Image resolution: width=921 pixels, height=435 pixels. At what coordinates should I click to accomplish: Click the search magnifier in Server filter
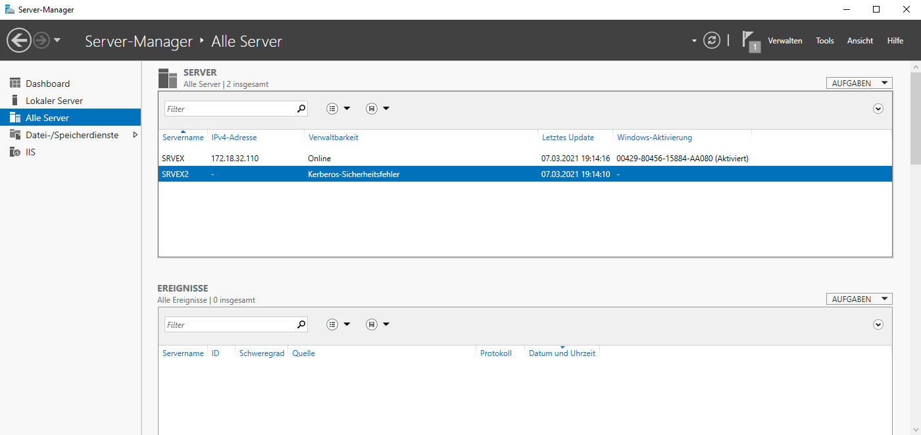tap(301, 109)
